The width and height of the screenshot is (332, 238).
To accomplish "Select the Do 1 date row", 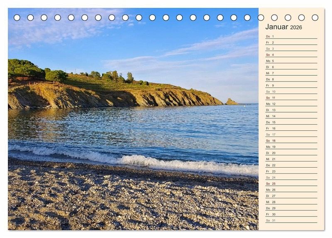I will click(x=291, y=36).
